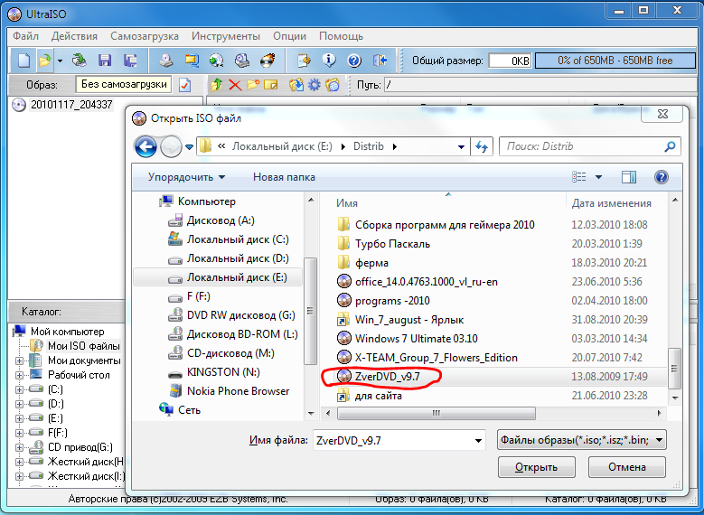Click the red X delete icon

235,84
